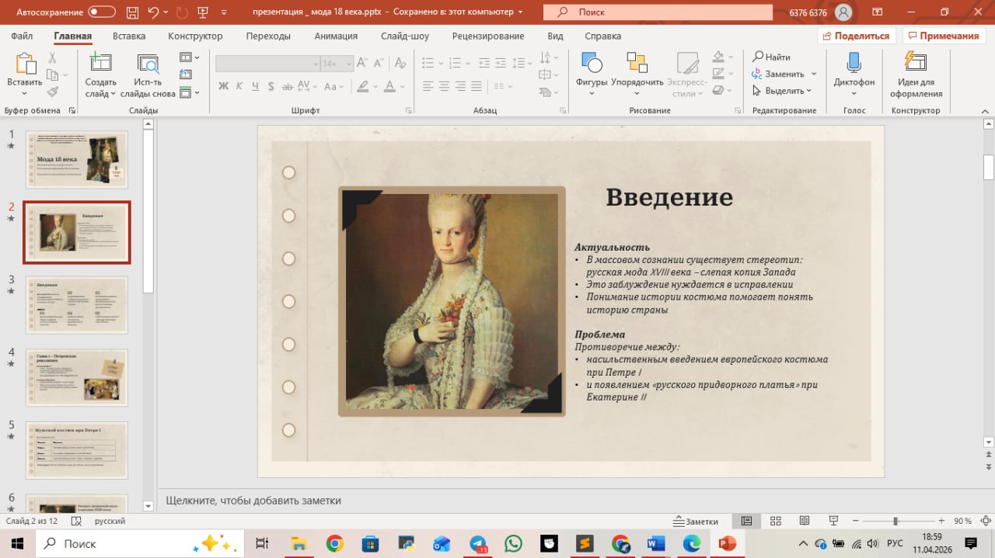
Task: Open the Файл tab
Action: click(22, 36)
